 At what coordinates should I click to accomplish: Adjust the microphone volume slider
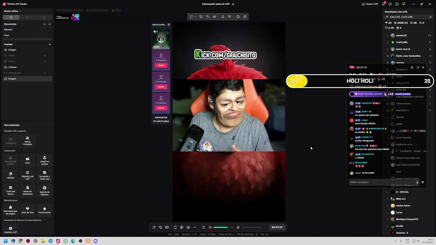point(252,227)
